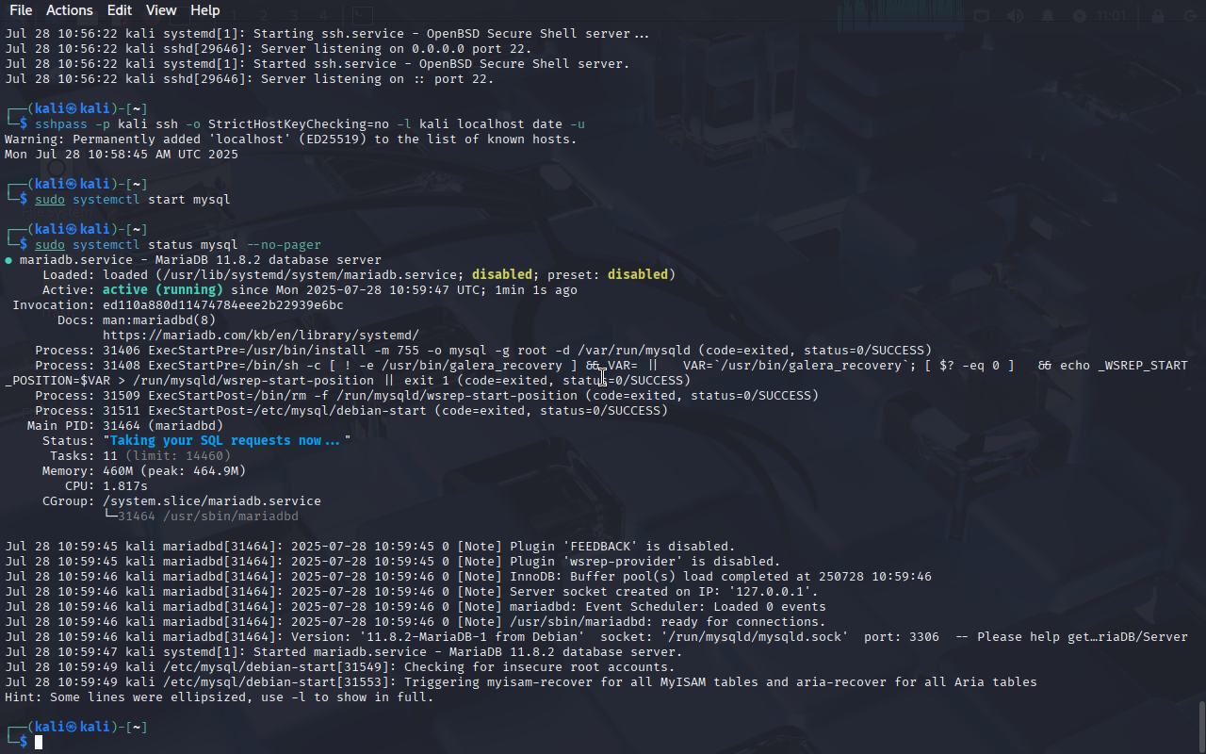Click the 'Started ssh.service' log line
The image size is (1206, 754).
[318, 64]
